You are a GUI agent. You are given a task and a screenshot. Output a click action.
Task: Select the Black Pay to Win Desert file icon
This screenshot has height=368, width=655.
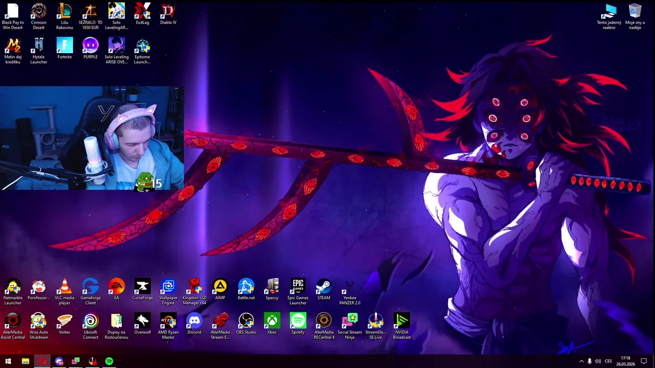13,16
